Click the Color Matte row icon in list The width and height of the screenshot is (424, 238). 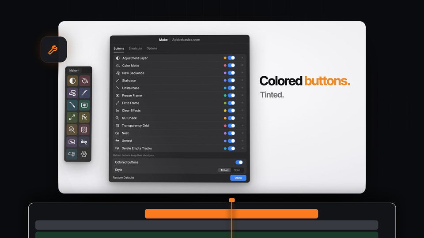pyautogui.click(x=117, y=66)
